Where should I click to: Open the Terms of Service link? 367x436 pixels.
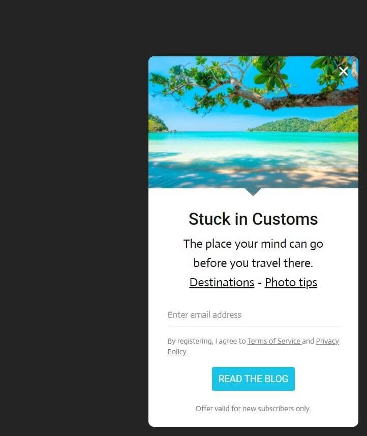[274, 341]
